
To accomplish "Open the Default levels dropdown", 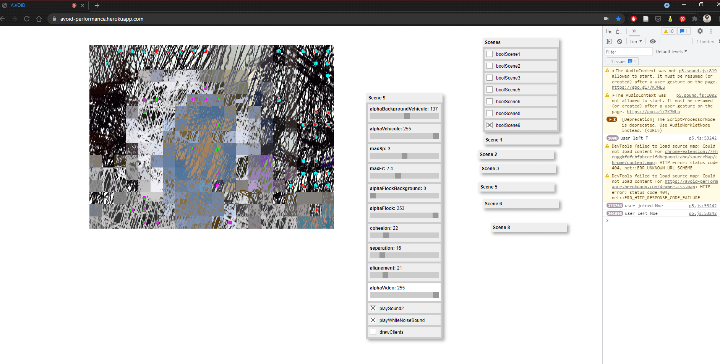I will click(671, 52).
